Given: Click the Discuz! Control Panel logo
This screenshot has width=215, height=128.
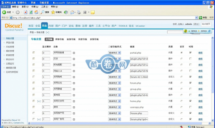Looking at the screenshot, I should tap(14, 27).
